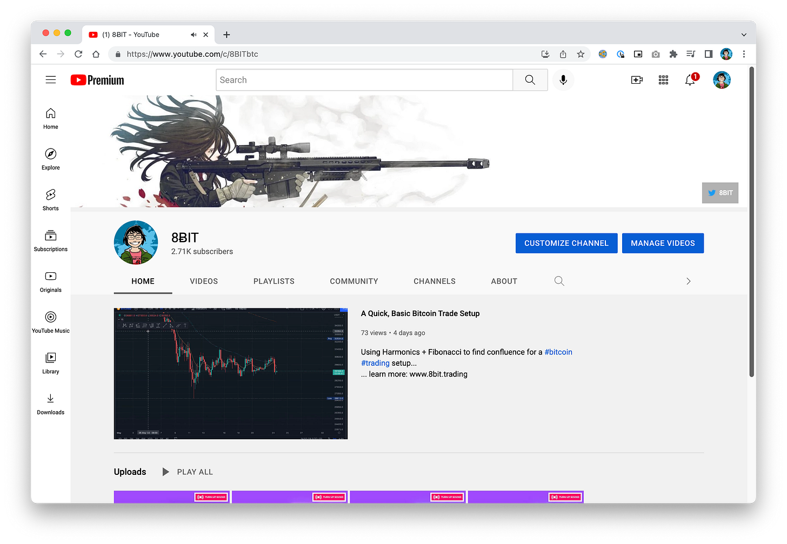Open the media control playlist icon
This screenshot has height=544, width=787.
691,54
